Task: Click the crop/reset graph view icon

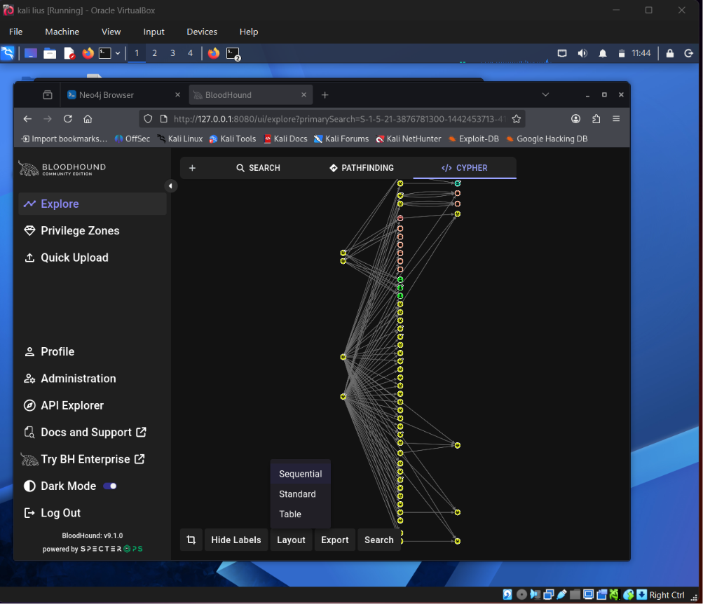Action: click(191, 540)
